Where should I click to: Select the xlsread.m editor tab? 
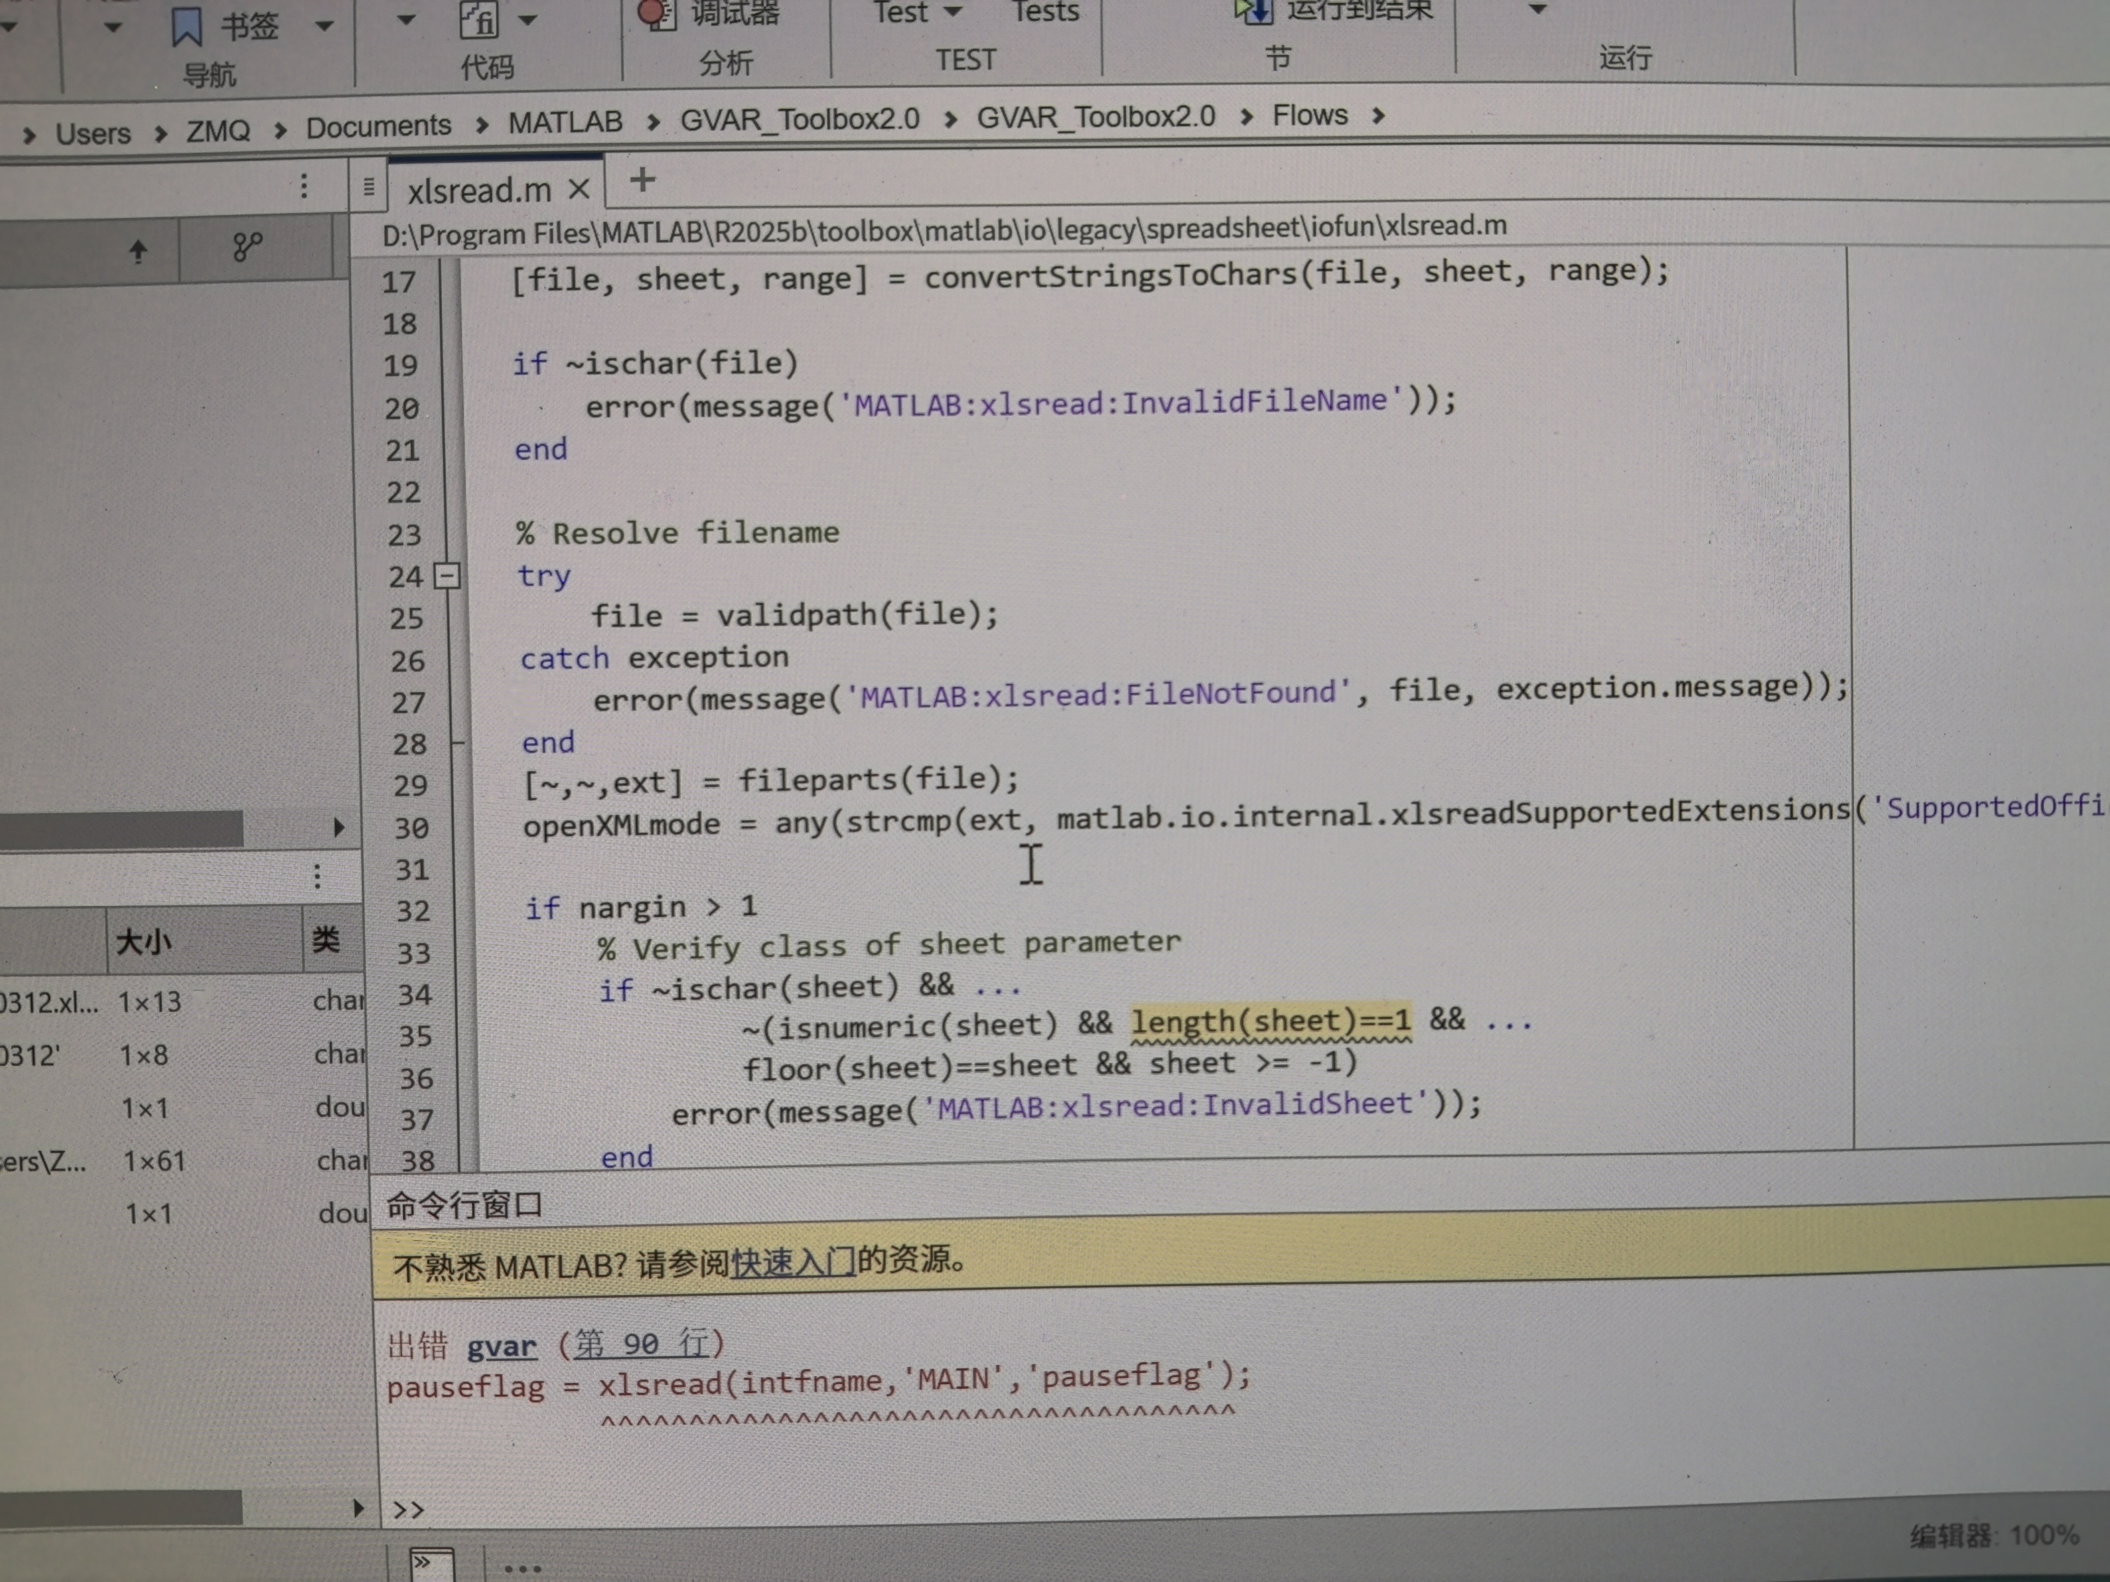(479, 191)
